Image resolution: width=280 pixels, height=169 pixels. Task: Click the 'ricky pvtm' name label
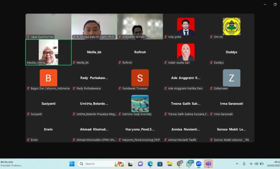pyautogui.click(x=175, y=37)
